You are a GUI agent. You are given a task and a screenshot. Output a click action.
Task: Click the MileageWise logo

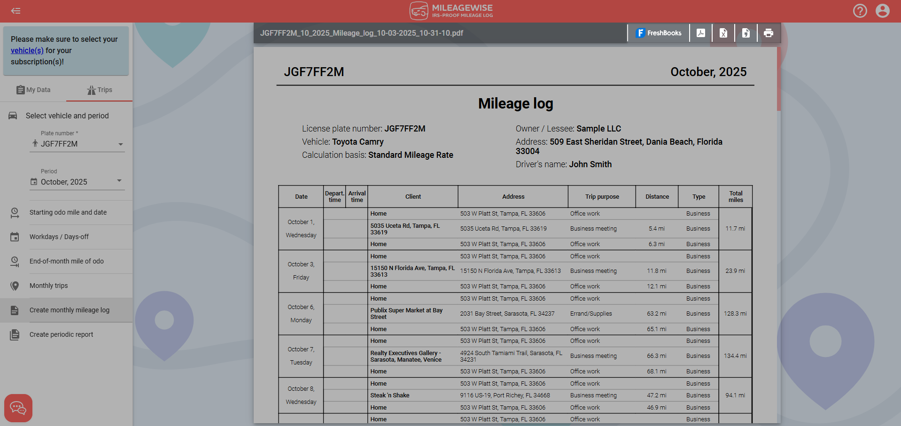[x=451, y=11]
